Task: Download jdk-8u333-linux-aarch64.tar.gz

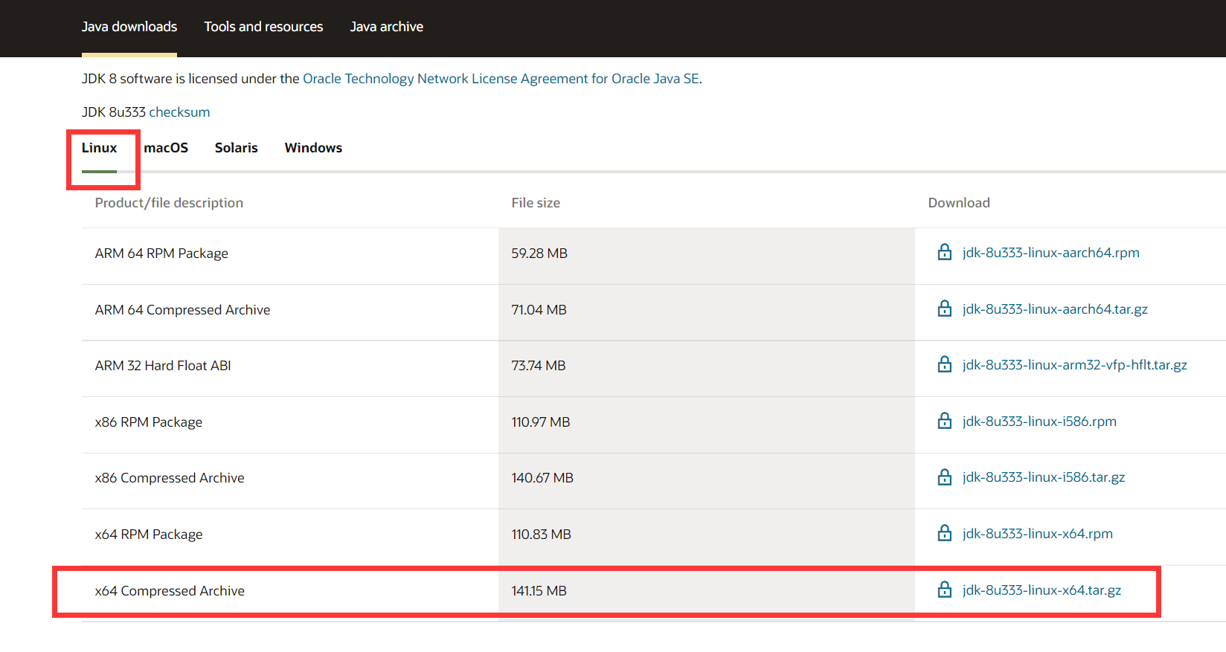Action: 1055,309
